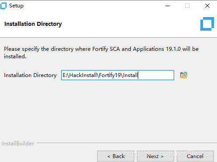
Task: Open the browse folder icon
Action: pyautogui.click(x=184, y=75)
